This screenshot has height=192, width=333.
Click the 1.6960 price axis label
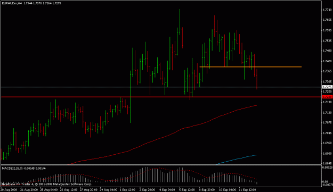[x=327, y=143]
